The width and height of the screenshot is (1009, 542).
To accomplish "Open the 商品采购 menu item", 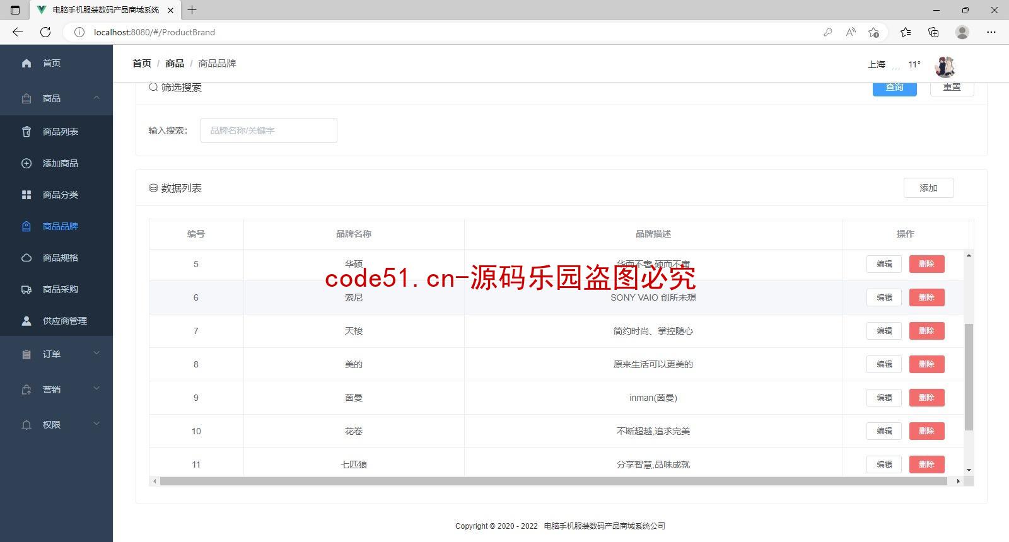I will pyautogui.click(x=56, y=289).
